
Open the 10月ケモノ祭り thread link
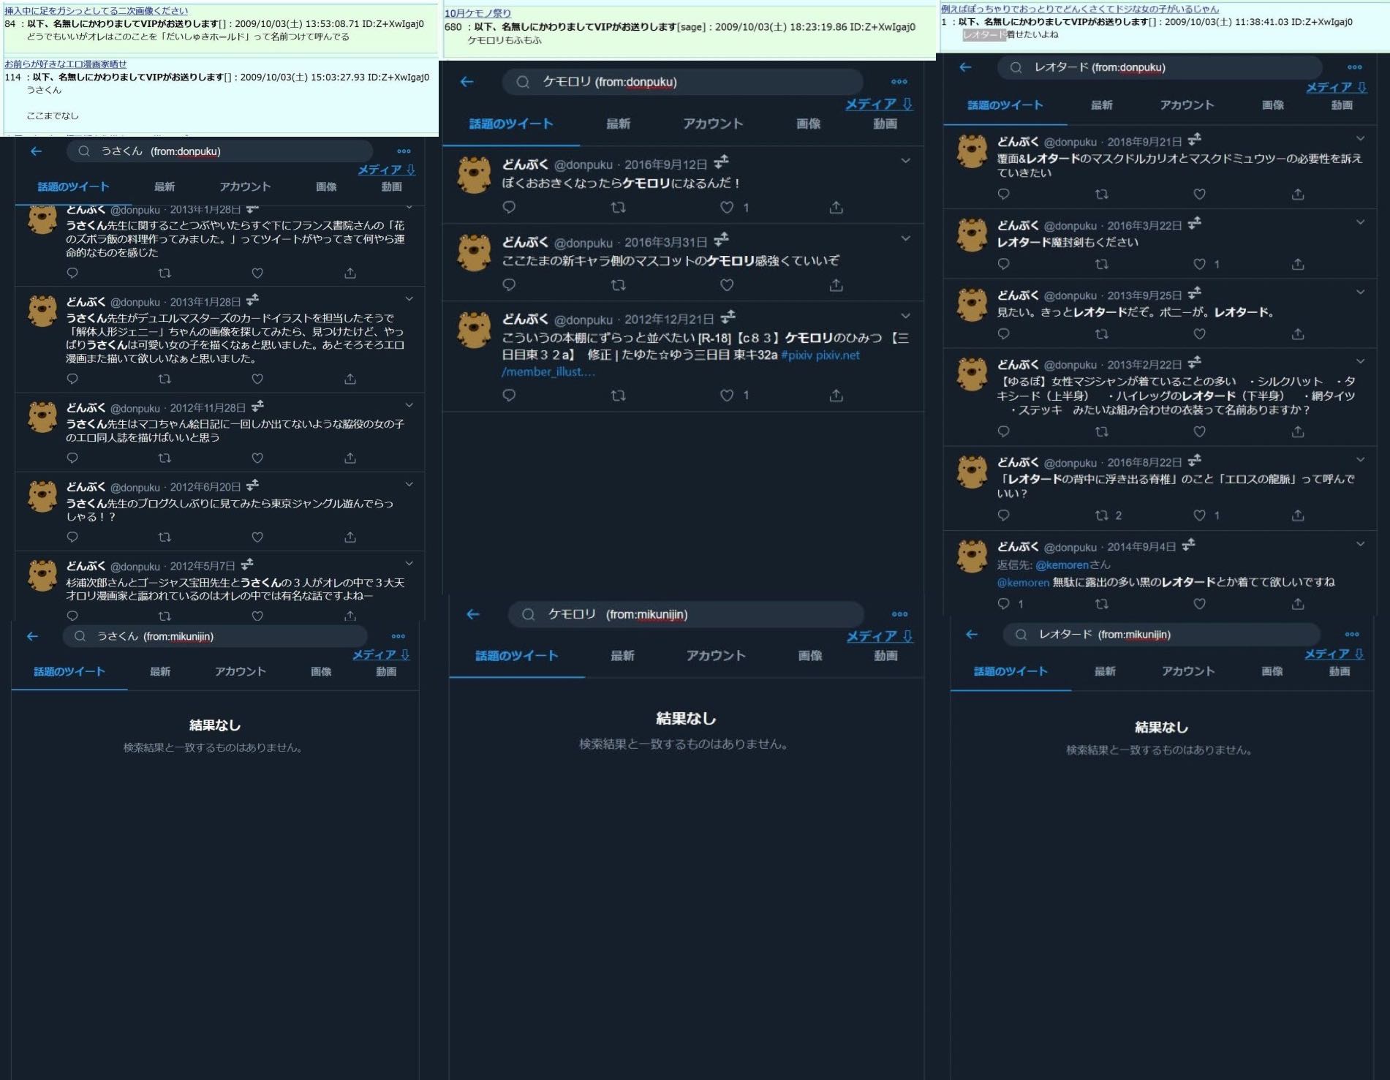[x=477, y=13]
